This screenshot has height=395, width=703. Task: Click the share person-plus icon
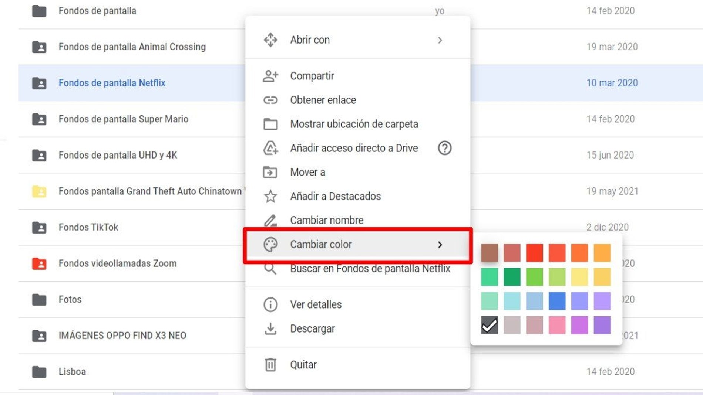(x=270, y=76)
